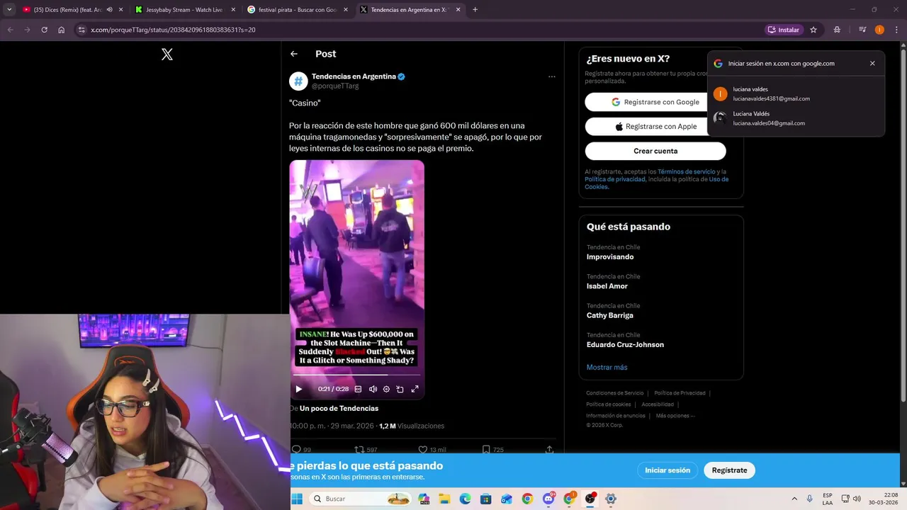Expand the video to fullscreen

(x=415, y=389)
